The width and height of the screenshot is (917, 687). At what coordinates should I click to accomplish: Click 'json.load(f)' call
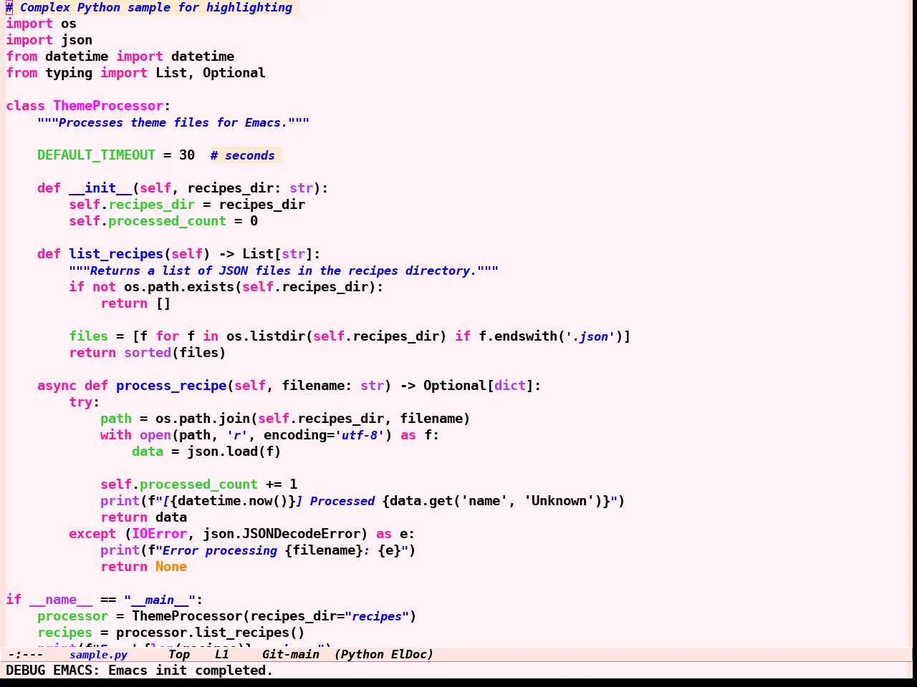coord(234,452)
